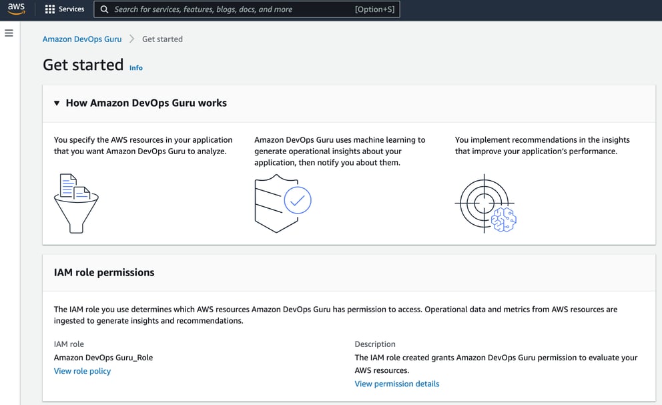Image resolution: width=662 pixels, height=405 pixels.
Task: Click the Amazon DevOps Guru_Role name
Action: coord(103,357)
